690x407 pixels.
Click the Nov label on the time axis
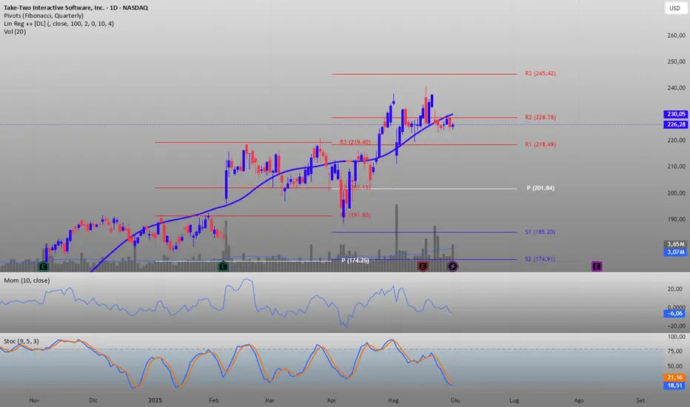(34, 400)
